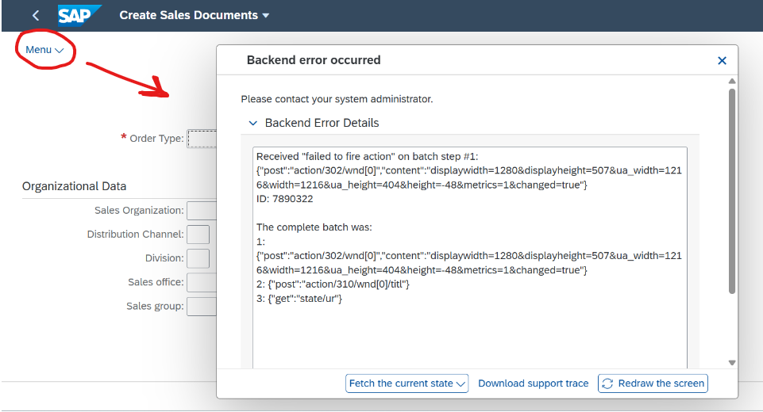
Task: Collapse the Backend Error Details section
Action: tap(253, 123)
